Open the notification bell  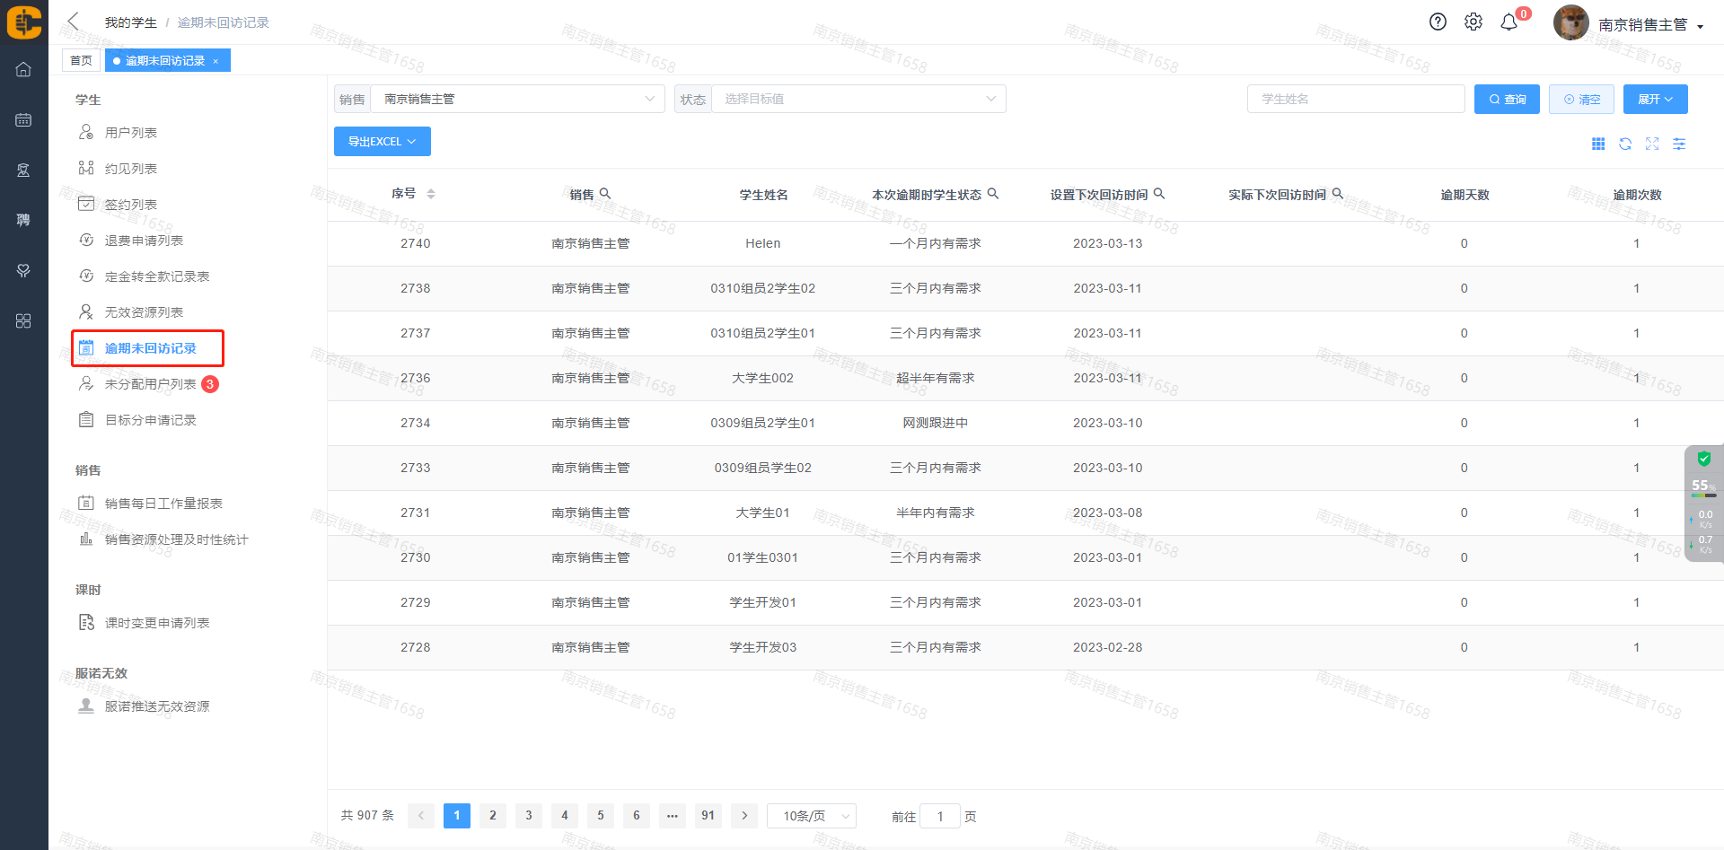click(1509, 22)
